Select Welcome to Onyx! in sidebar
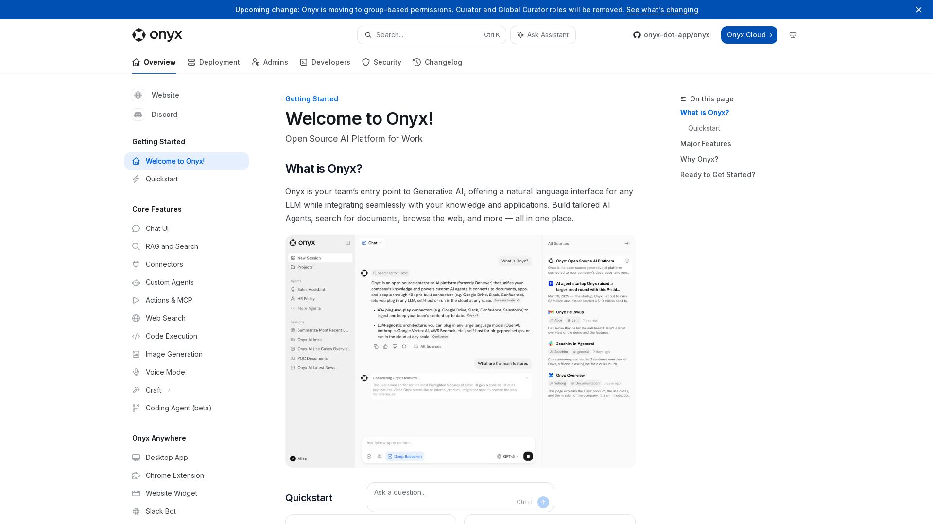933x524 pixels. pos(187,161)
